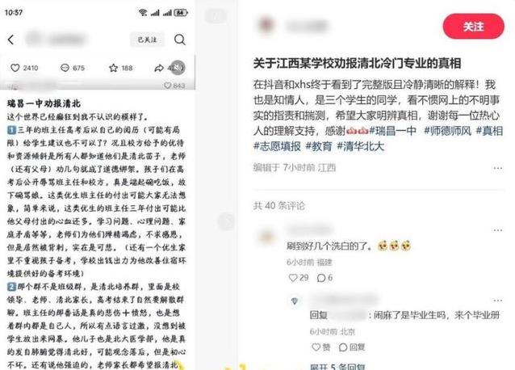Viewport: 515px width, 370px height.
Task: Like the reply using 赞 button
Action: [x=321, y=347]
